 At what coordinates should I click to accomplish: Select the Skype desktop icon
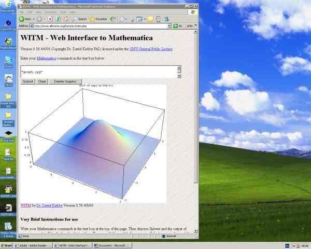click(x=8, y=62)
